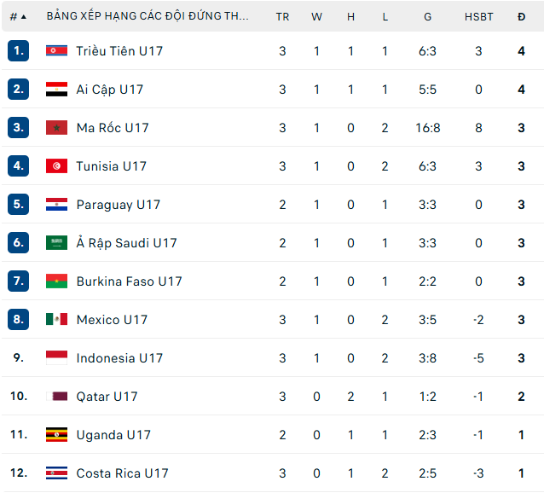Click the Paraguay flag icon
This screenshot has width=544, height=493.
coord(56,205)
